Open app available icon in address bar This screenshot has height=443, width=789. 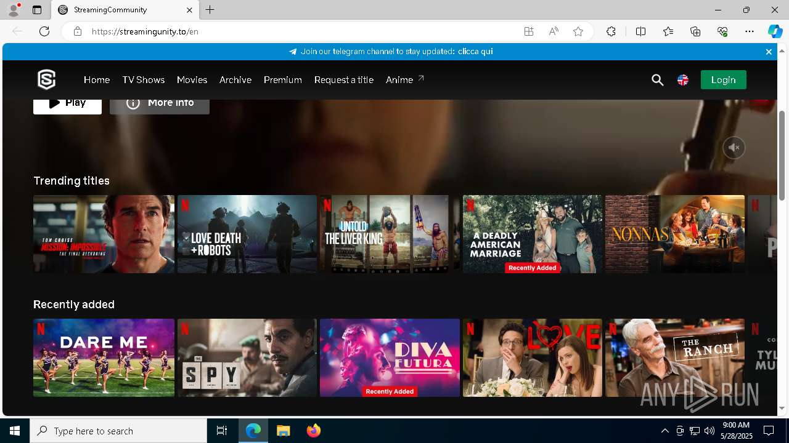click(x=529, y=31)
